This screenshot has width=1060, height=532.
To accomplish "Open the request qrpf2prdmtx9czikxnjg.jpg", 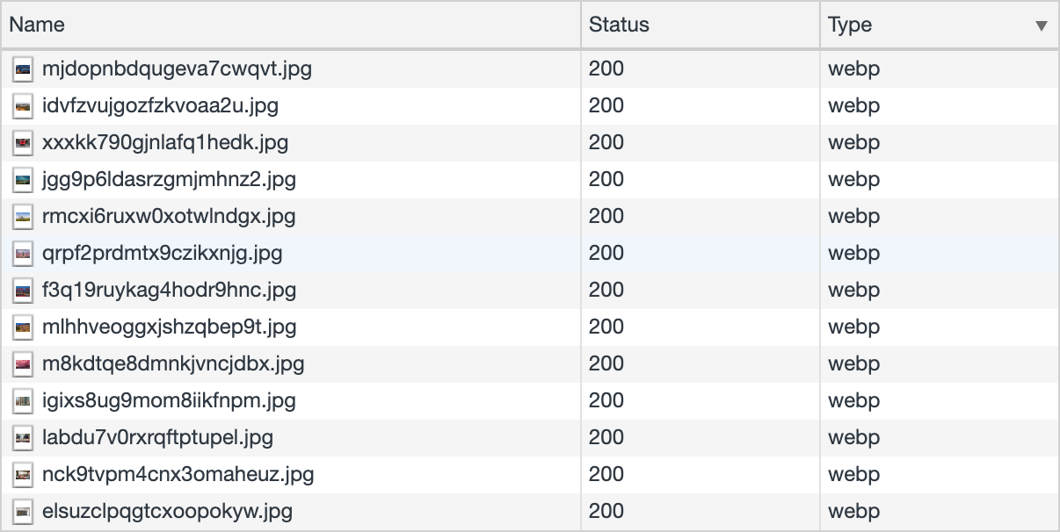I will 162,254.
